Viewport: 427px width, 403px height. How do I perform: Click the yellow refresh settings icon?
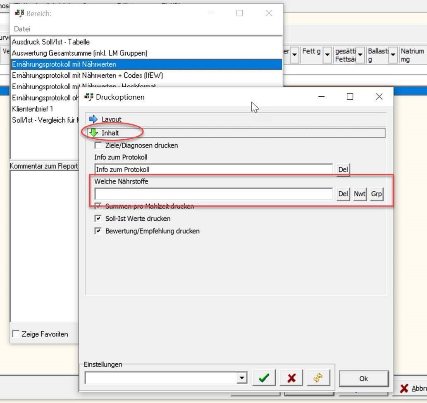pyautogui.click(x=318, y=378)
